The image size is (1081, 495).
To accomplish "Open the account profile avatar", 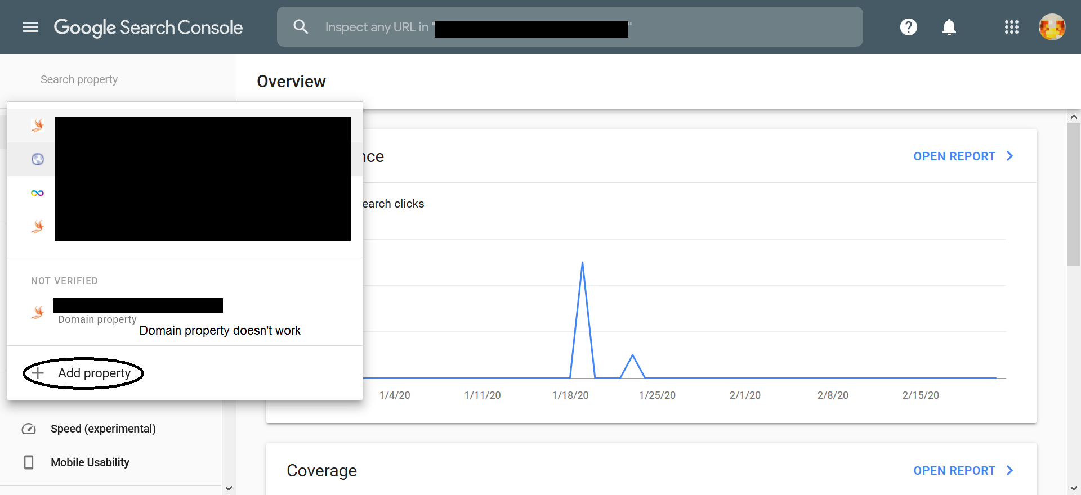I will (1051, 27).
